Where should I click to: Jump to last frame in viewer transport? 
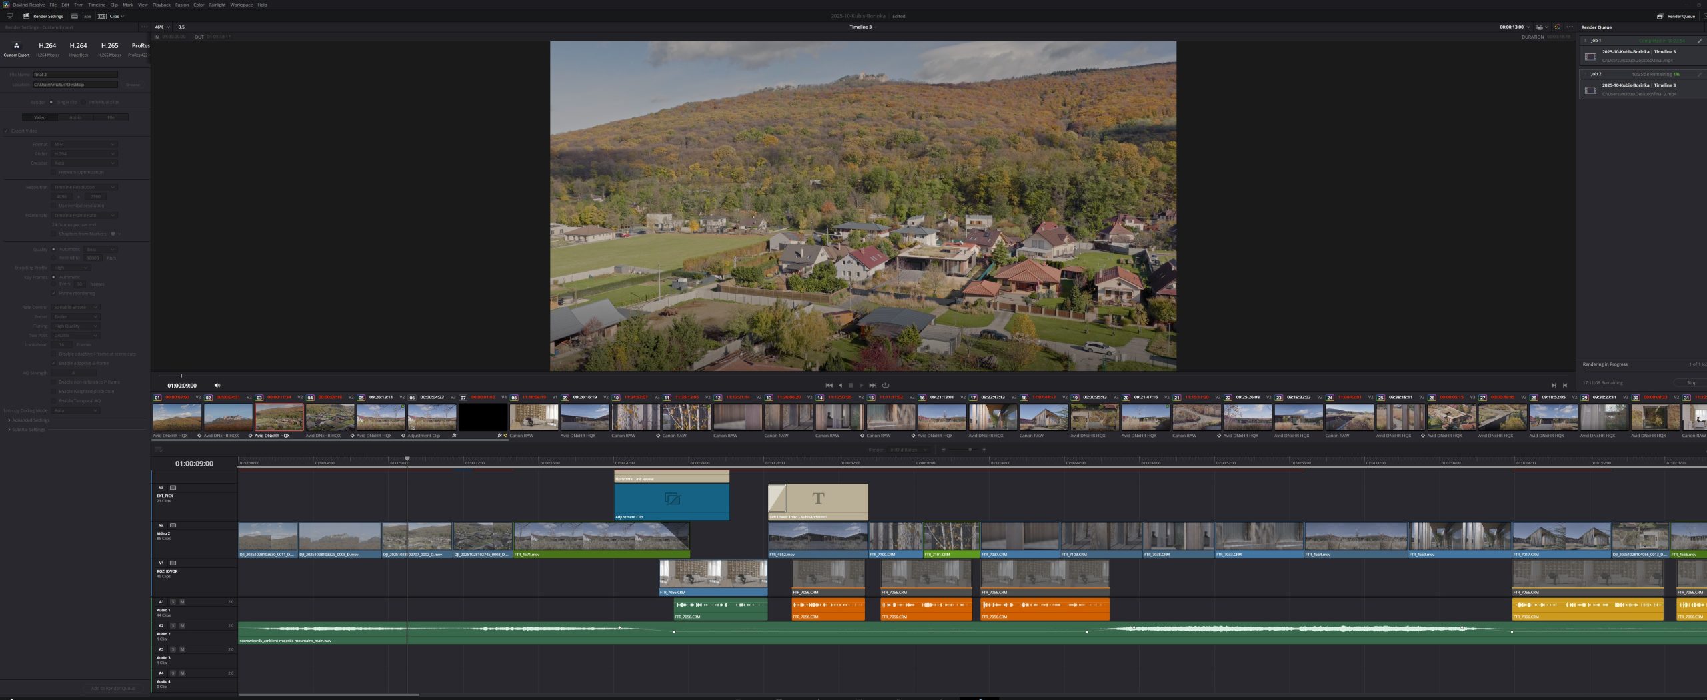[x=873, y=385]
